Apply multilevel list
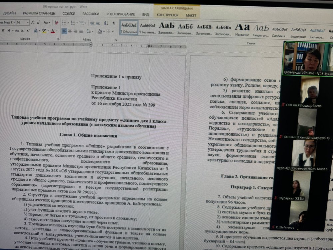The image size is (333, 250). pyautogui.click(x=82, y=23)
